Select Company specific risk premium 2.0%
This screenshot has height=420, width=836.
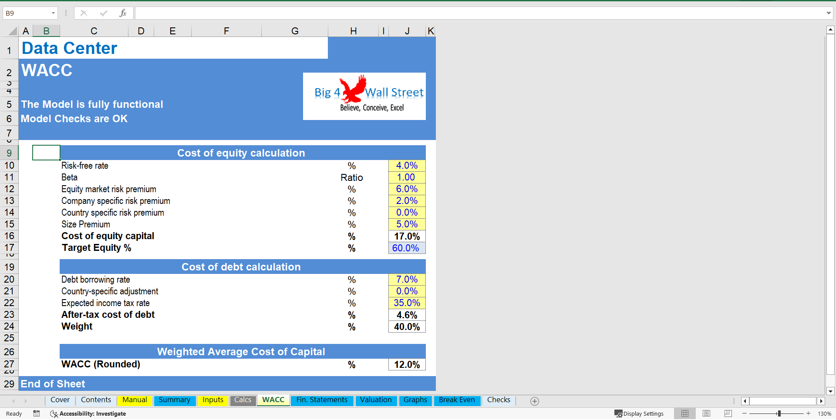click(x=407, y=201)
